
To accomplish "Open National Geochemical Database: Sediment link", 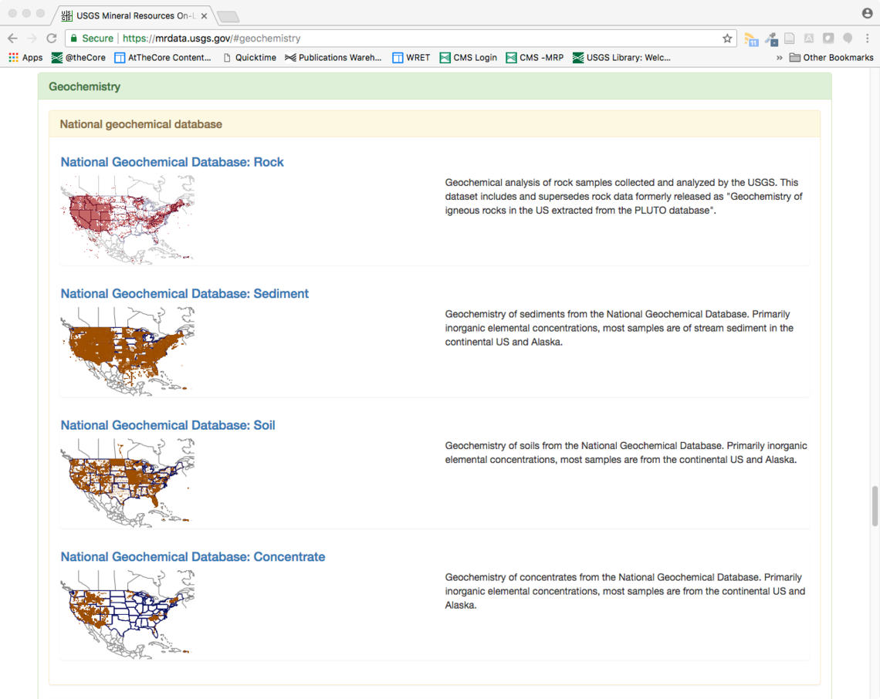I will (184, 293).
